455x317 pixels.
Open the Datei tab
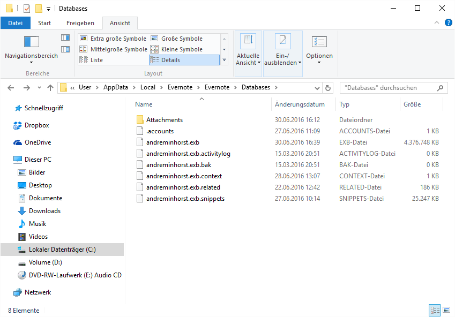pyautogui.click(x=16, y=23)
